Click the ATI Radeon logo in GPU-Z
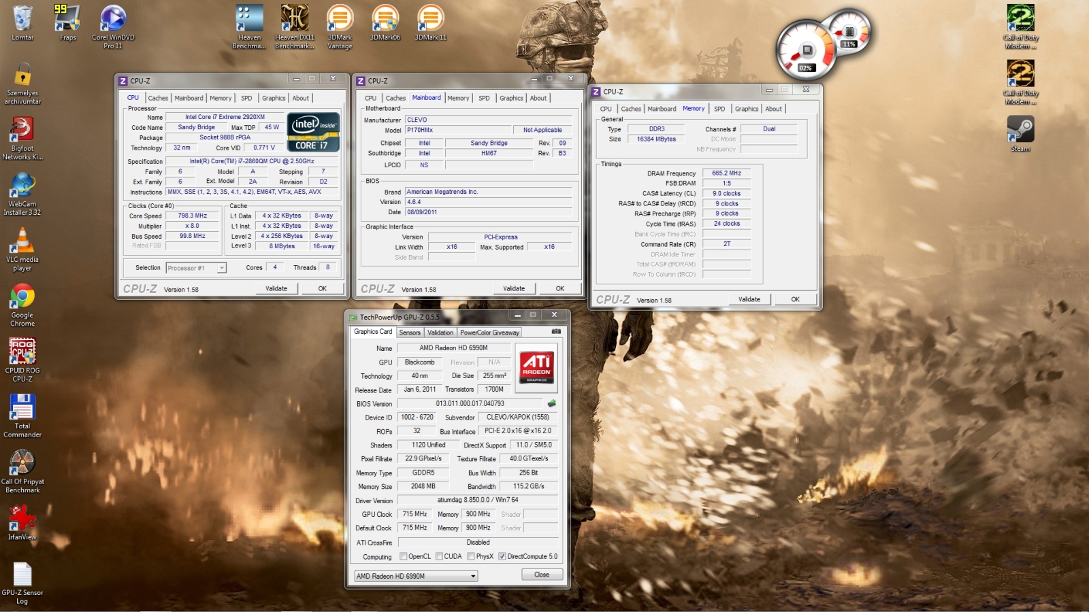 [536, 367]
